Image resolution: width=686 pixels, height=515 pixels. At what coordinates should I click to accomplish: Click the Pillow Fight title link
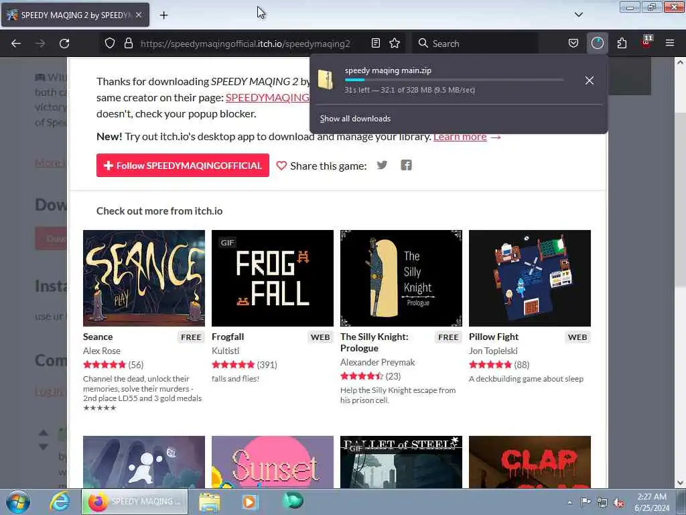coord(494,337)
